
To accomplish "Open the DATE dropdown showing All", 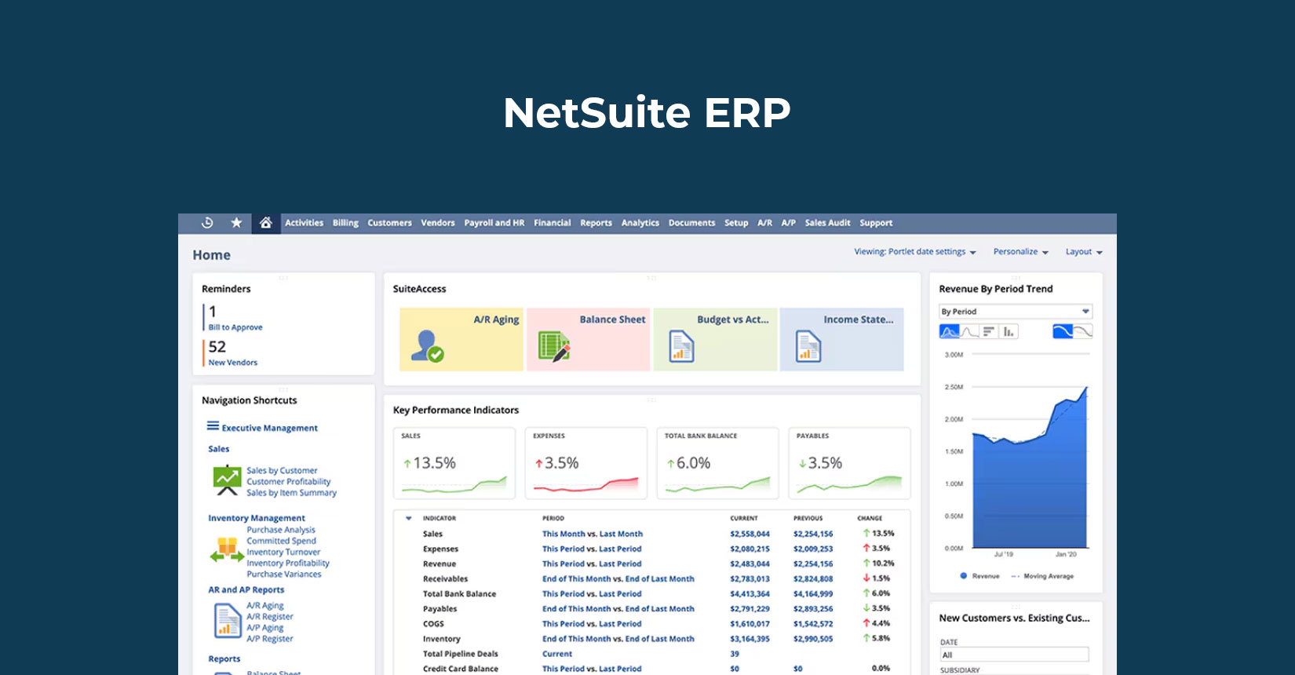I will pos(1014,655).
